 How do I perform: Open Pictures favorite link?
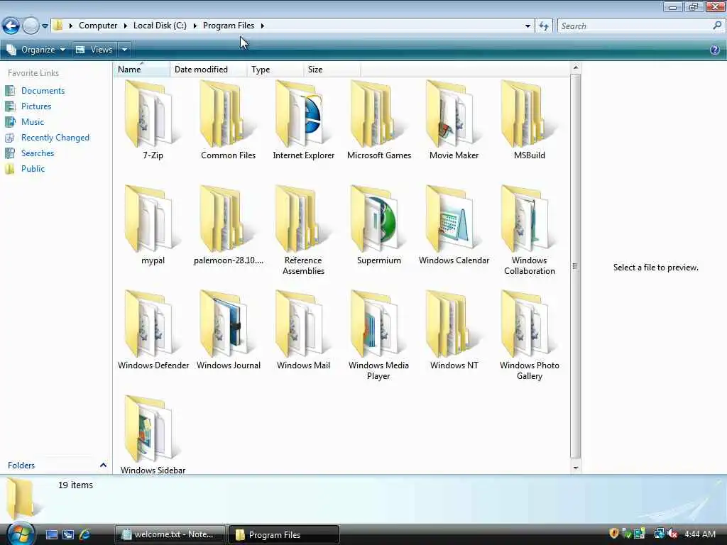36,106
